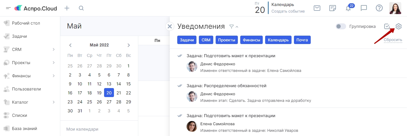Screen dimensions: 407x136
Task: Expand the Проекты sidebar chevron
Action: tap(54, 63)
